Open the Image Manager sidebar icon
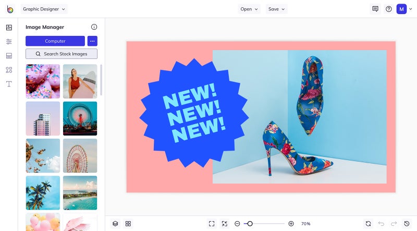Viewport: 417px width, 231px height. (x=9, y=28)
